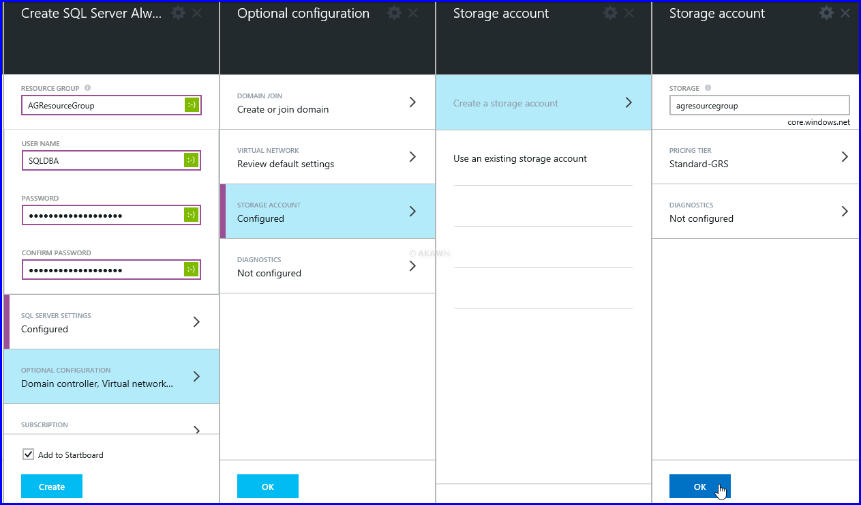Click the green validation smiley in Password field

(192, 214)
